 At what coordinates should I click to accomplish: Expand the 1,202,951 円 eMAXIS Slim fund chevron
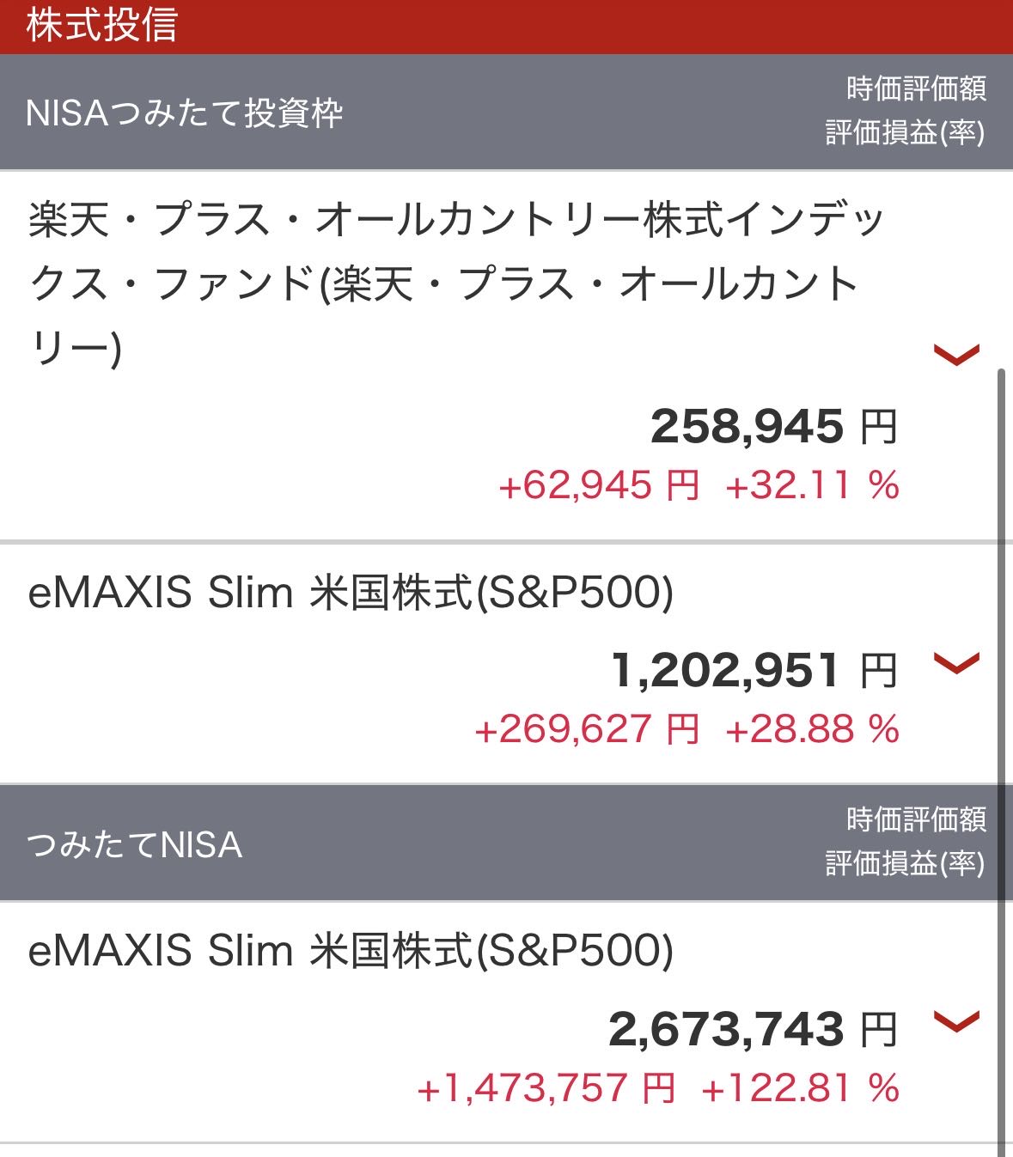(956, 662)
